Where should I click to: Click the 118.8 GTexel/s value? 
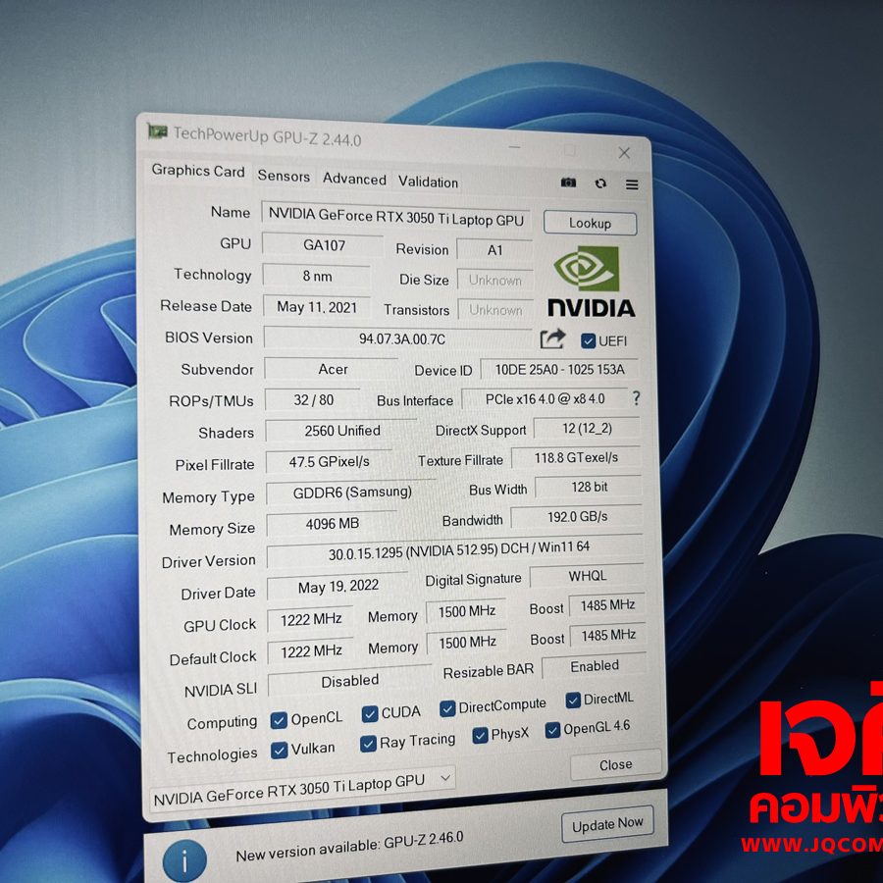click(x=576, y=458)
